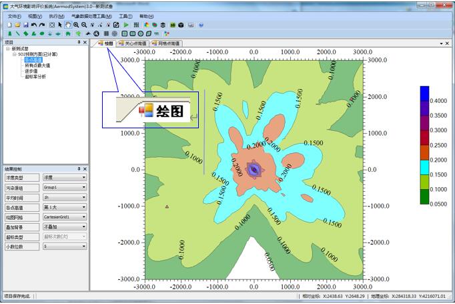The height and width of the screenshot is (304, 455).
Task: Select 超标率分析 in the project tree
Action: pyautogui.click(x=35, y=76)
